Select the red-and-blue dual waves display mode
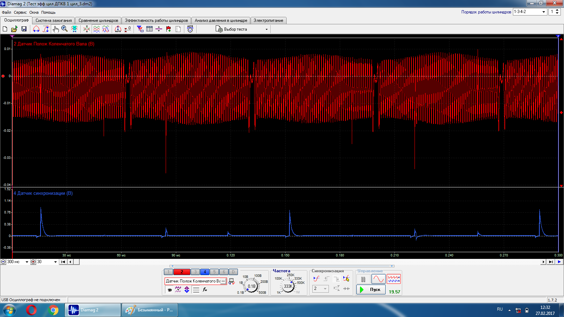564x317 pixels. (394, 279)
